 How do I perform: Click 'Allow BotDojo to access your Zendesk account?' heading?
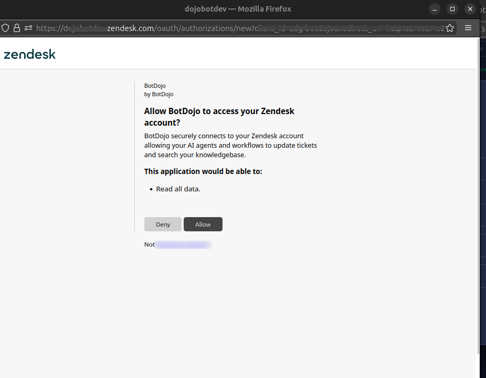[x=219, y=117]
